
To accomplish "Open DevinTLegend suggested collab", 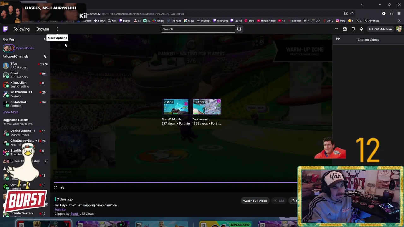I will [x=25, y=133].
